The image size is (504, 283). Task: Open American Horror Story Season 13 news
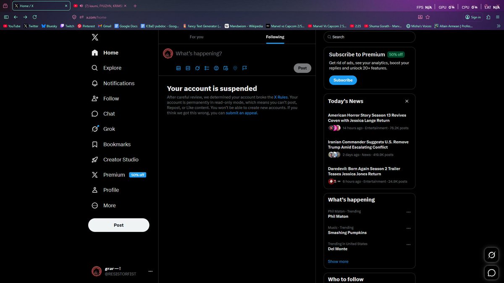370,122
